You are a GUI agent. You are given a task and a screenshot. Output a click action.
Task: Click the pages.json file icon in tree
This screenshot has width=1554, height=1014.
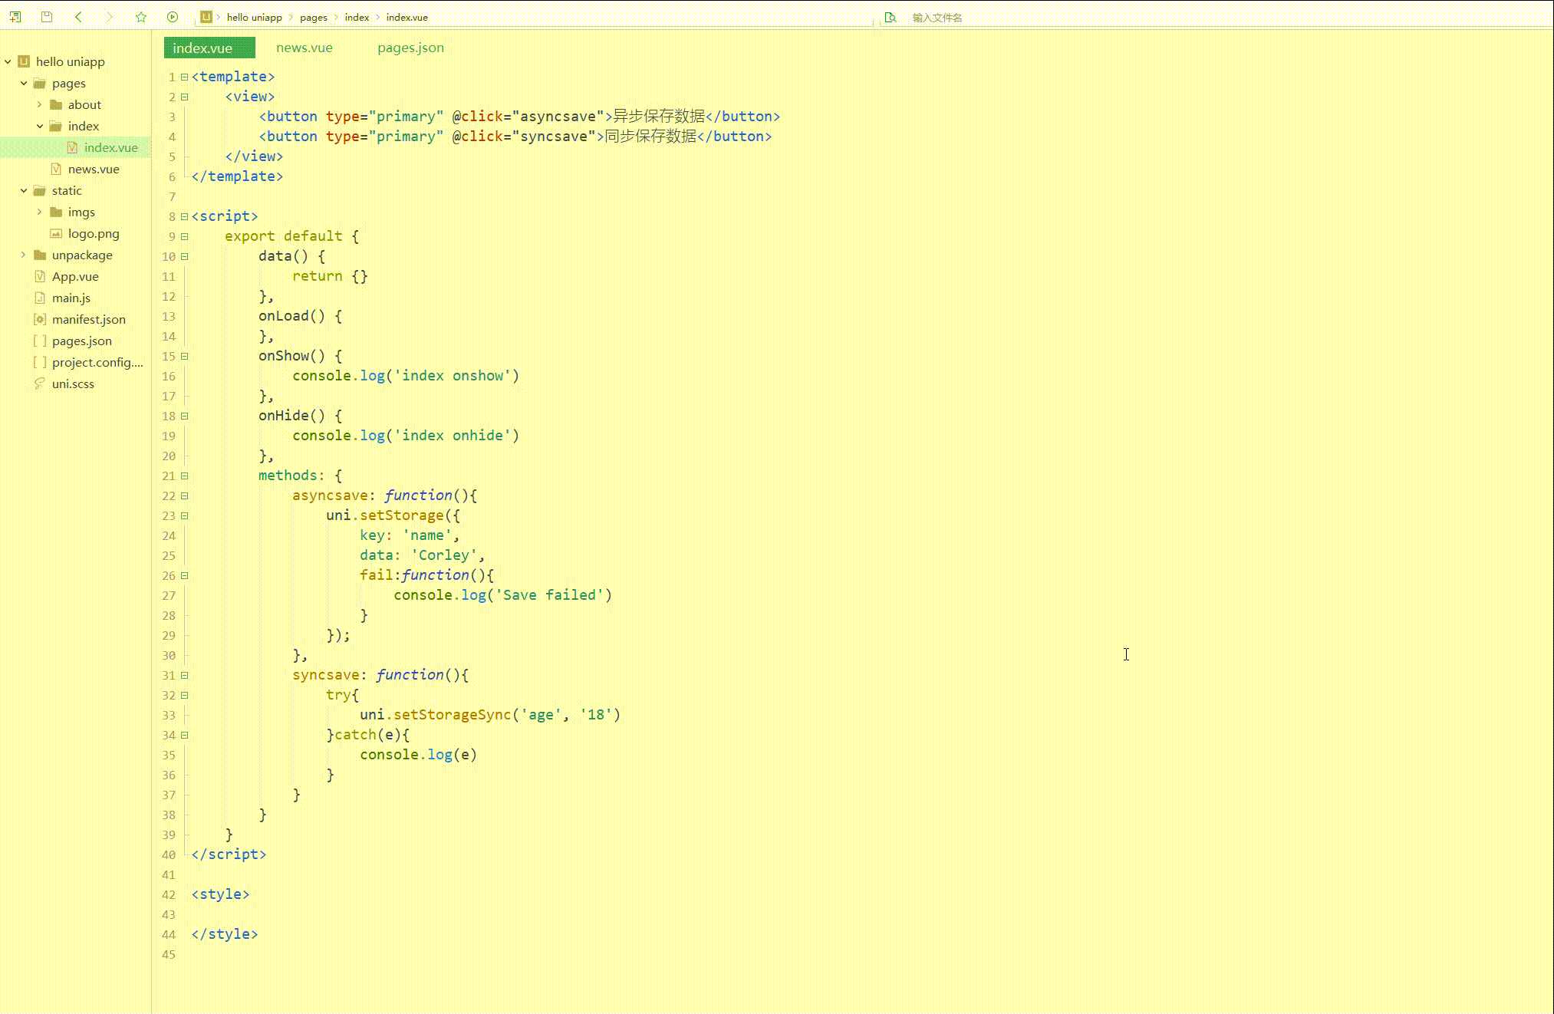point(40,341)
